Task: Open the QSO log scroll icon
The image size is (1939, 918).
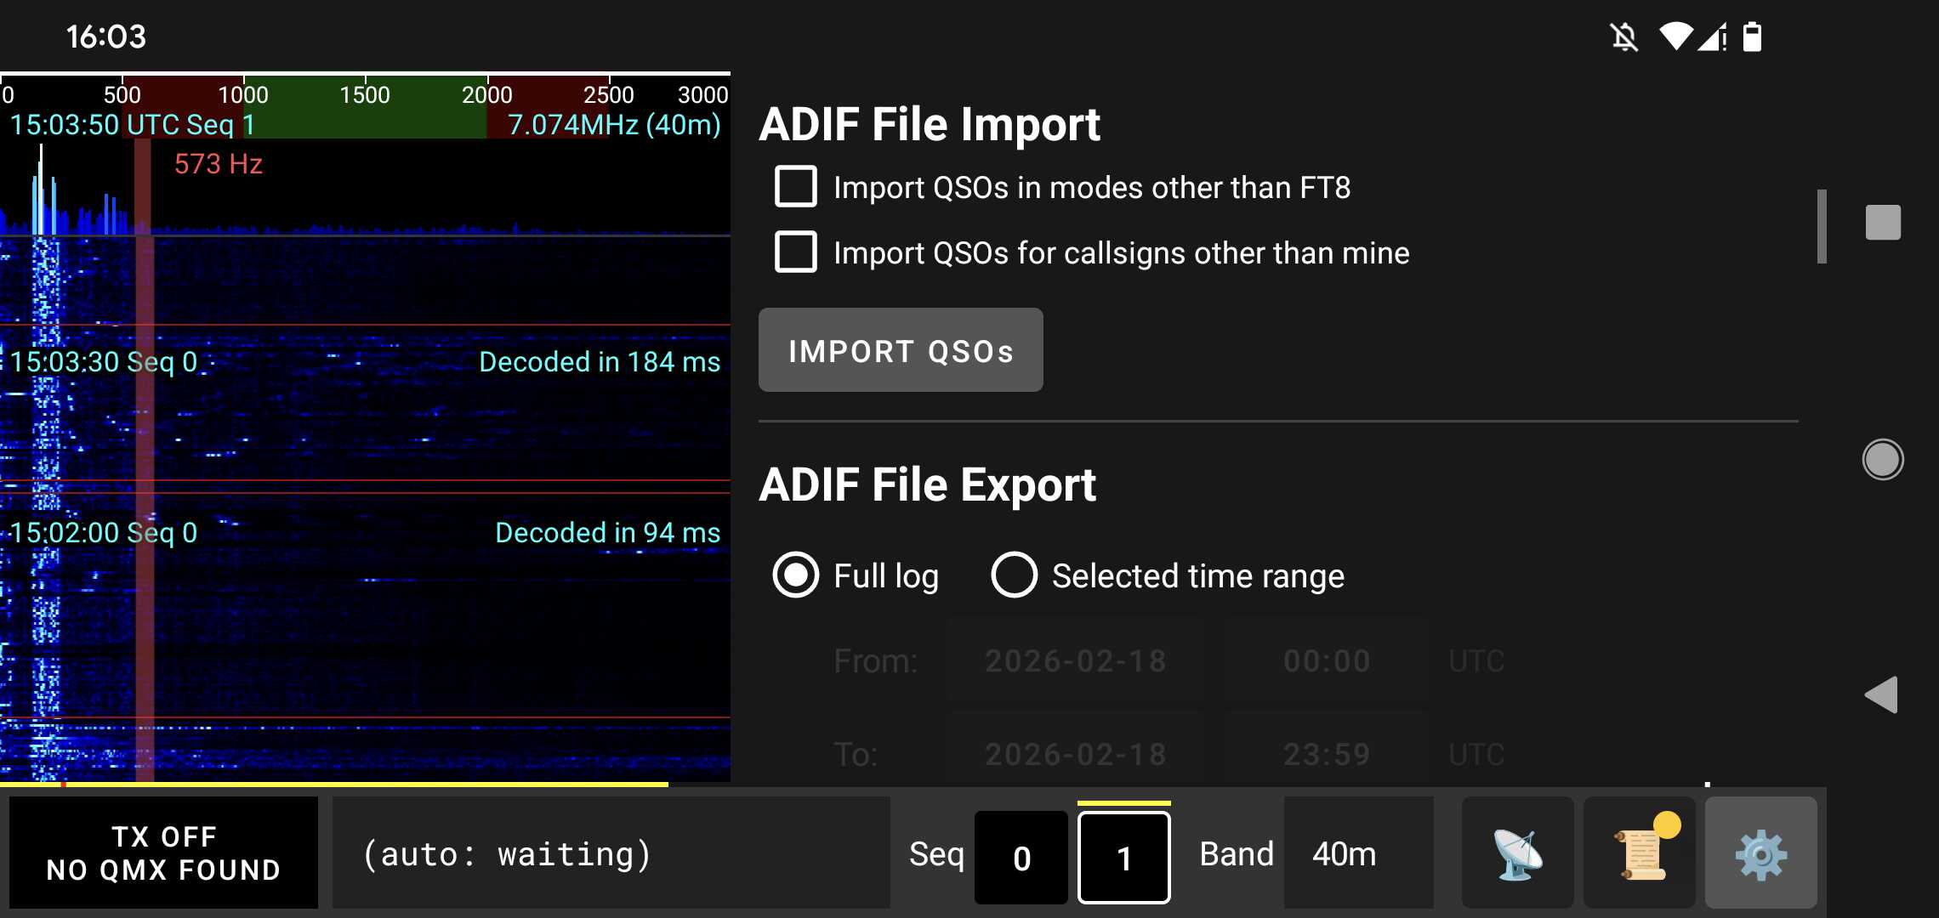Action: point(1640,853)
